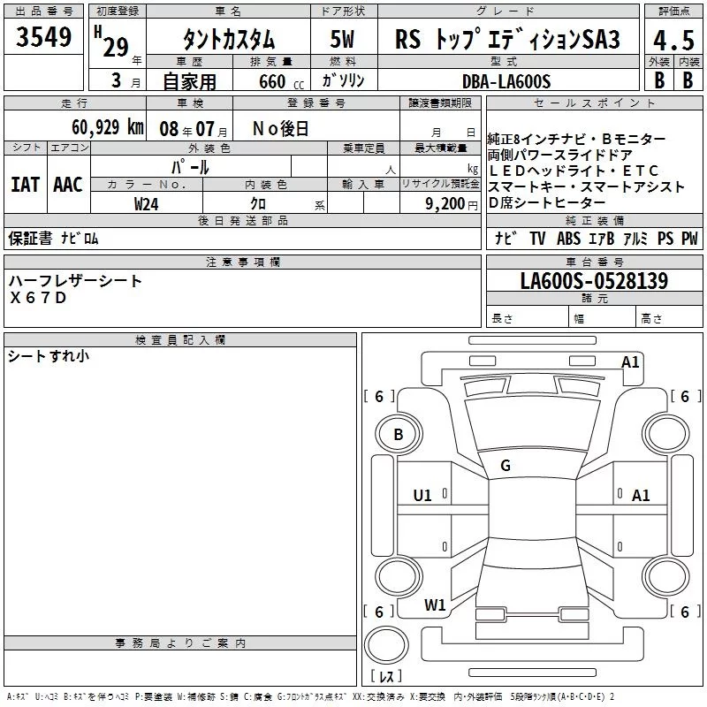Select the note ハーフレザーシート
The height and width of the screenshot is (707, 707).
click(x=75, y=281)
